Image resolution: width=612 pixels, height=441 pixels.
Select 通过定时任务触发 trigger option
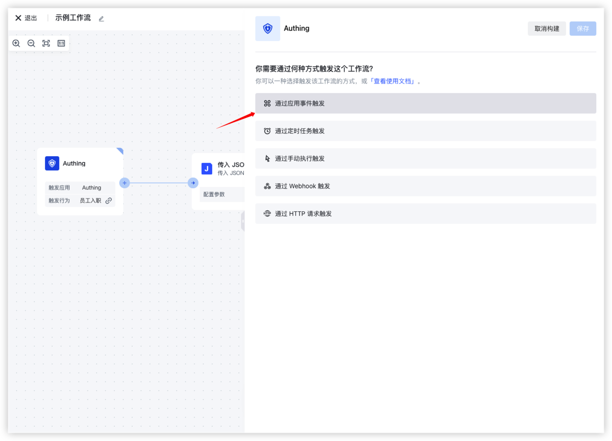point(425,131)
